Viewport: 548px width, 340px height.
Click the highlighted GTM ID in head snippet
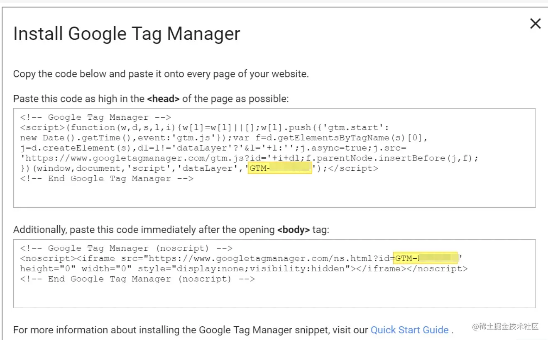(x=280, y=168)
